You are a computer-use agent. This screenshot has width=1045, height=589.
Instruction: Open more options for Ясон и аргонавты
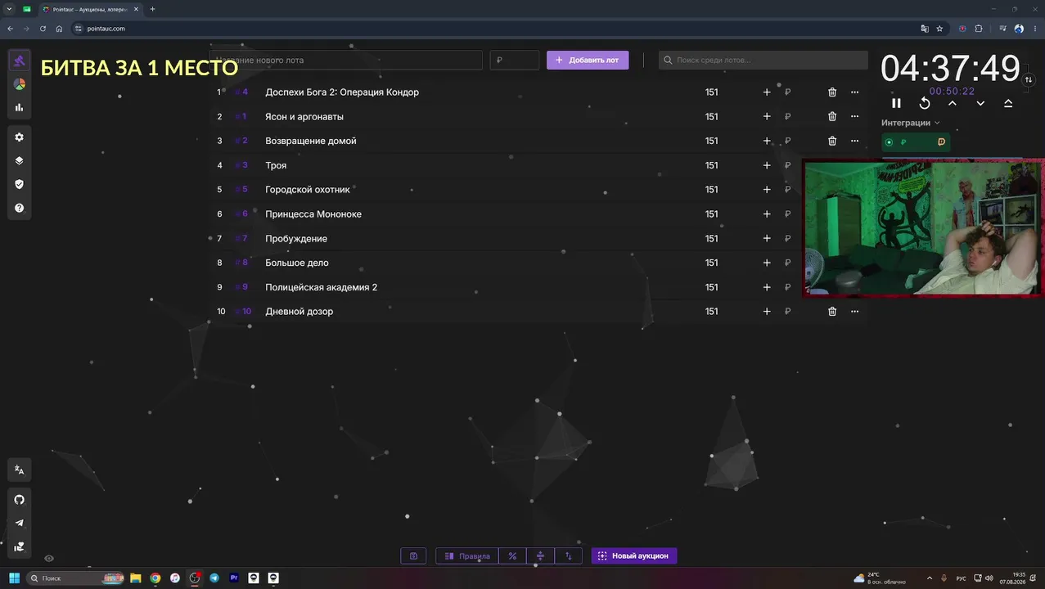tap(855, 117)
